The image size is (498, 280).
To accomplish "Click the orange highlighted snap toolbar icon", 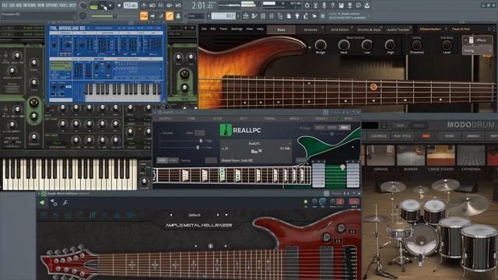I will point(144,16).
